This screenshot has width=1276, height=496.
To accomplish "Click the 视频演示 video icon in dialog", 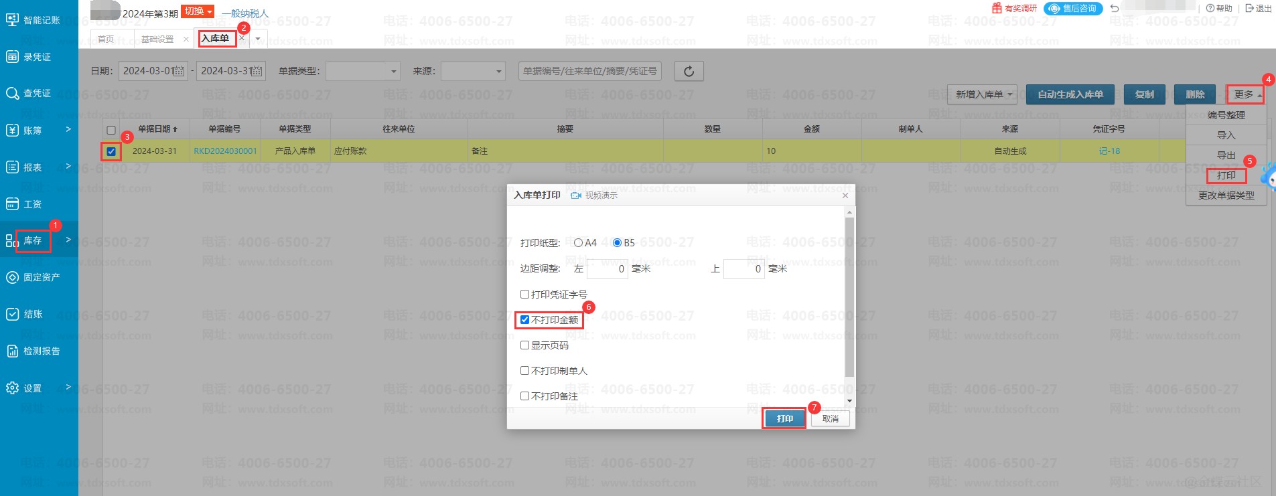I will coord(575,195).
